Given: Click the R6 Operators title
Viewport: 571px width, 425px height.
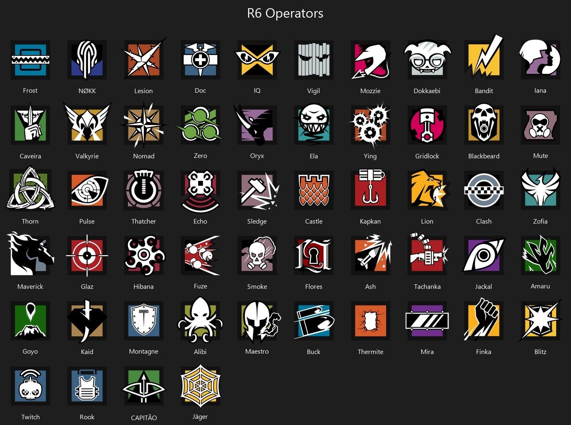Looking at the screenshot, I should pos(285,14).
